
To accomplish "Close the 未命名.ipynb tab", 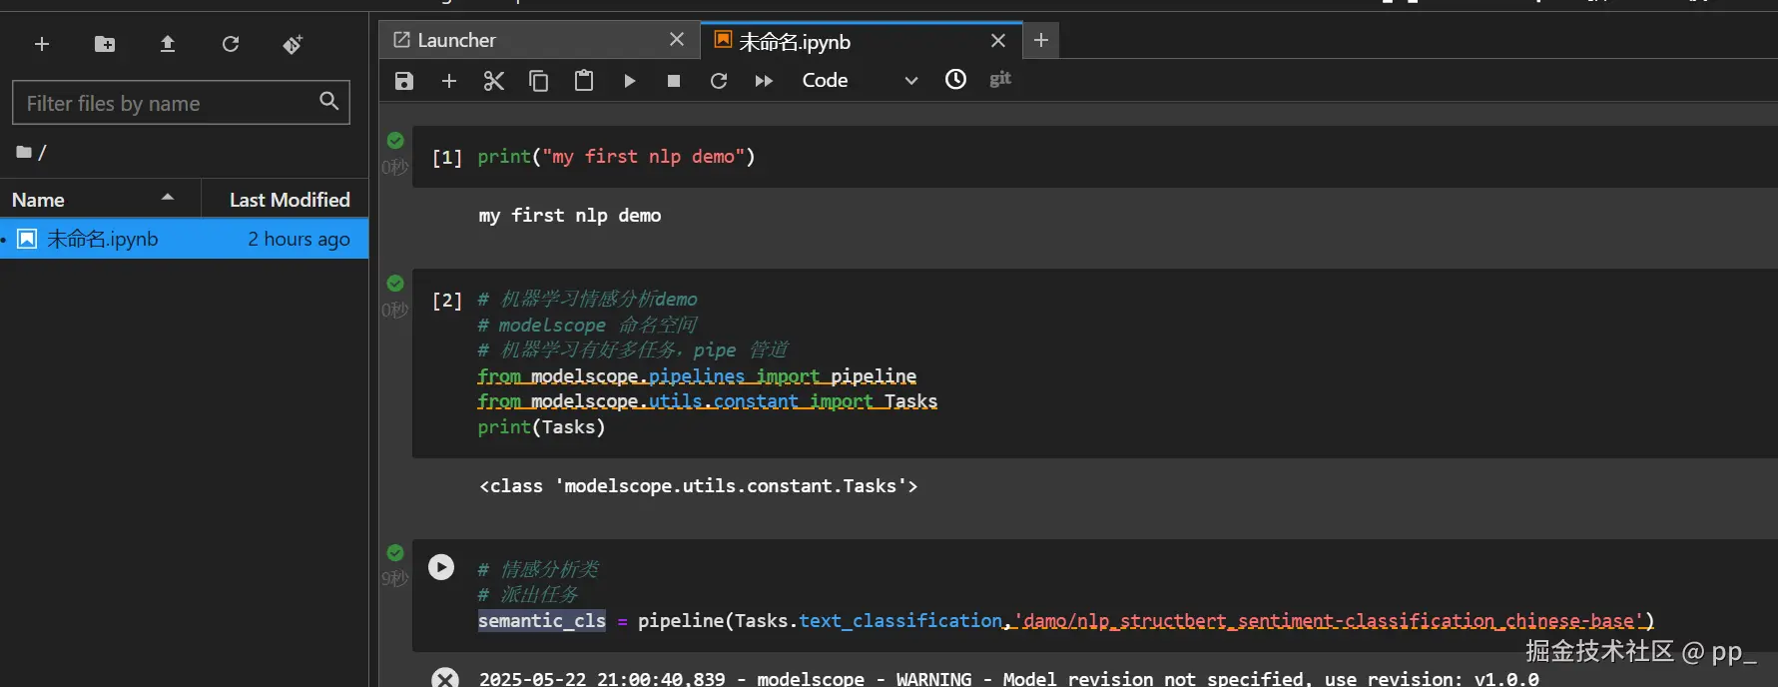I will [x=998, y=40].
